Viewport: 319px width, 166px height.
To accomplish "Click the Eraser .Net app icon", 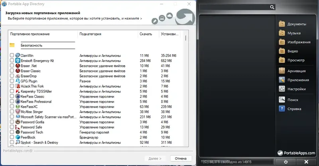I will 18,66.
